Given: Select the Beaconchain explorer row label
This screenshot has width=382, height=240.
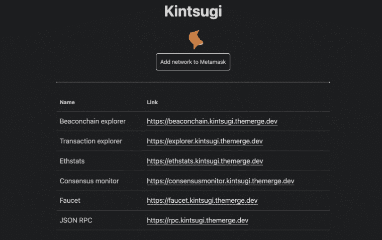Looking at the screenshot, I should pyautogui.click(x=92, y=121).
